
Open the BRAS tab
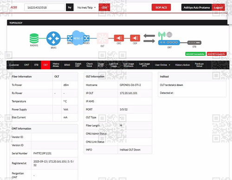tap(67, 65)
